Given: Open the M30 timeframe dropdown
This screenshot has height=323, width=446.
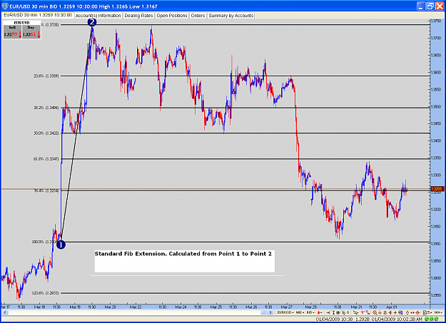Looking at the screenshot, I should click(x=300, y=312).
